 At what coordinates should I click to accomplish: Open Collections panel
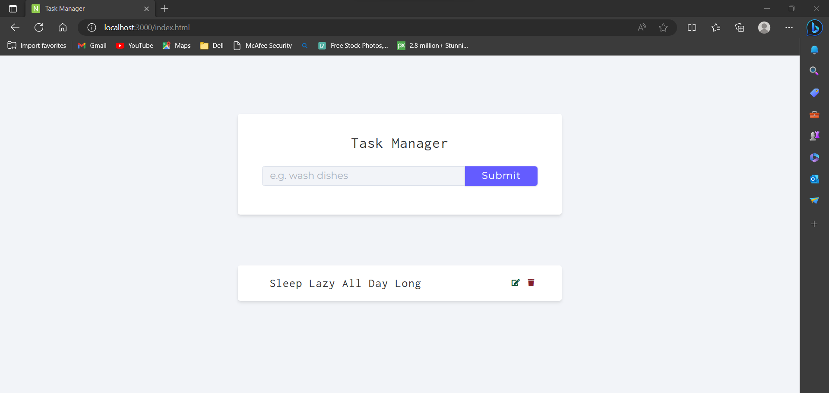pyautogui.click(x=740, y=28)
